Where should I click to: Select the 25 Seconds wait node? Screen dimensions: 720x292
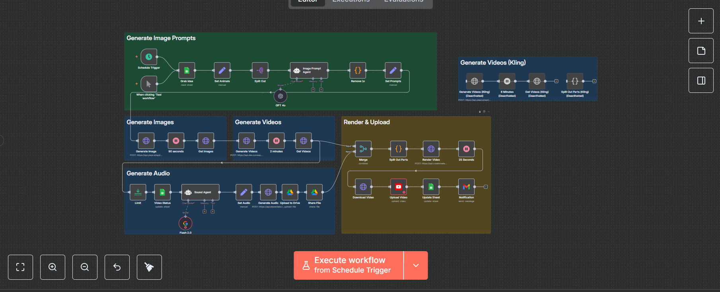pyautogui.click(x=466, y=149)
